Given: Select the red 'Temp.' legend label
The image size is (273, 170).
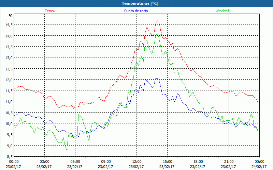Looking at the screenshot, I should [x=50, y=11].
